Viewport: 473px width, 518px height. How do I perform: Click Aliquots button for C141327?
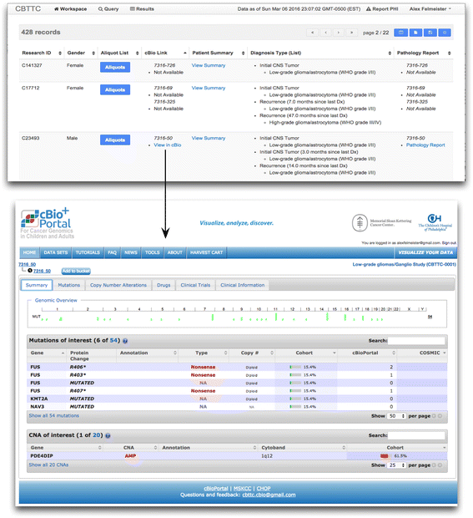(115, 67)
